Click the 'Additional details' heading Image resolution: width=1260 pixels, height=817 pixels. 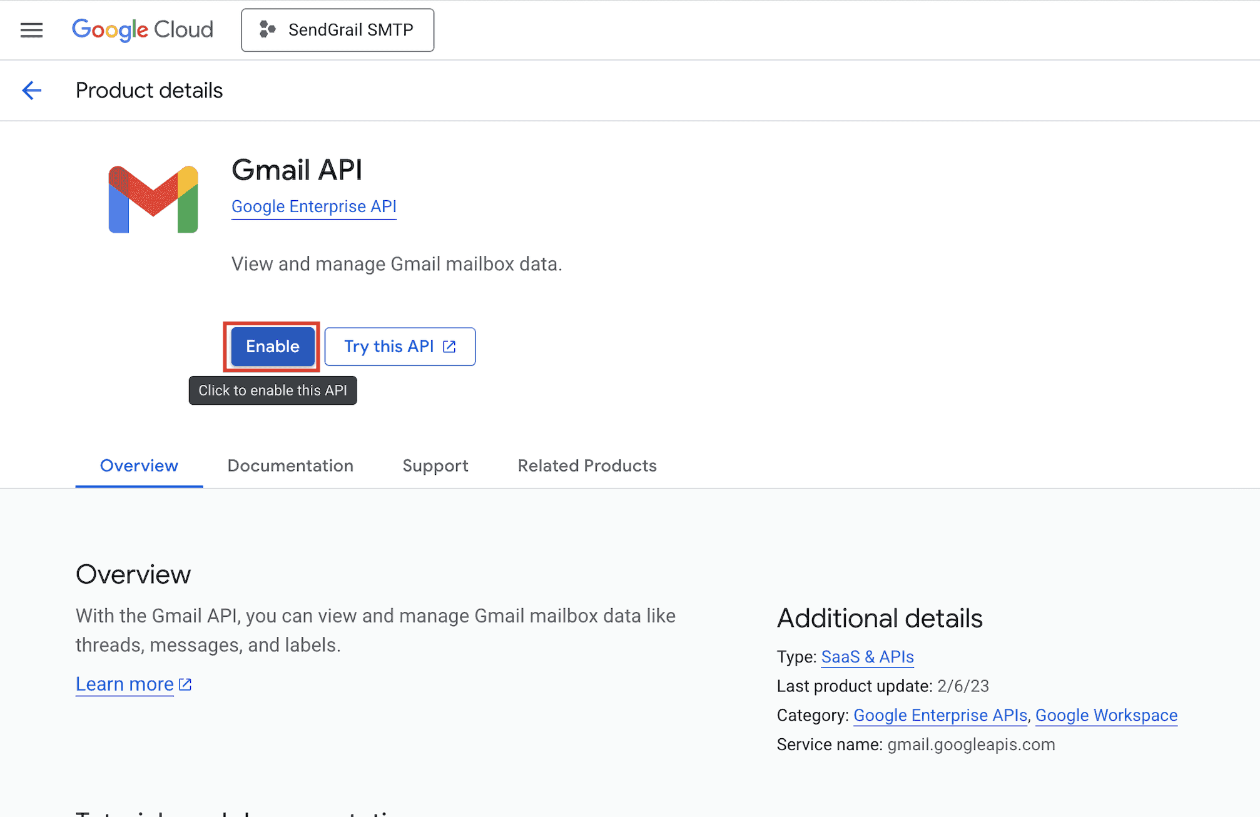coord(880,618)
